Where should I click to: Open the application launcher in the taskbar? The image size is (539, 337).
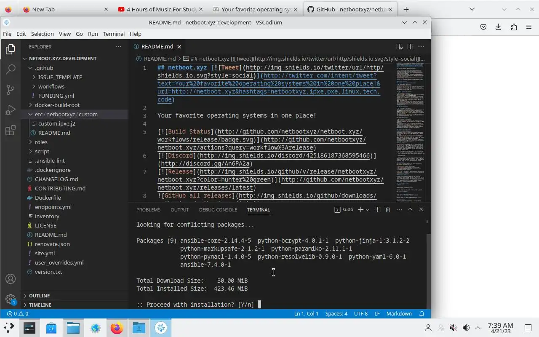[x=9, y=328]
